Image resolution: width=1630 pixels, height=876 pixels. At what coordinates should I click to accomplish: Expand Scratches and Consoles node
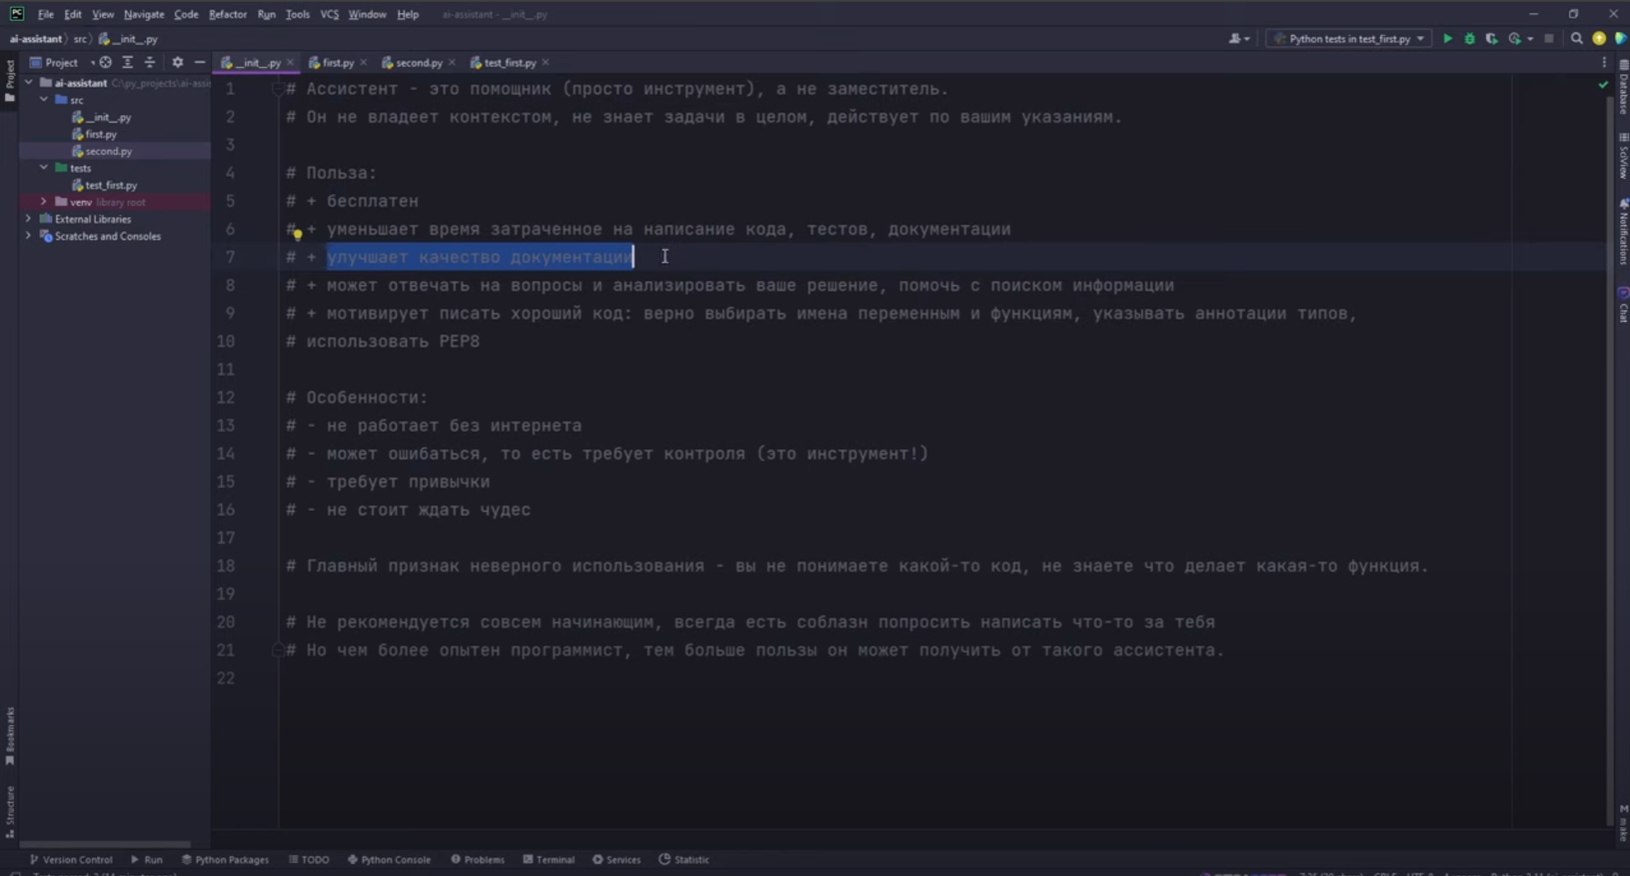(29, 236)
